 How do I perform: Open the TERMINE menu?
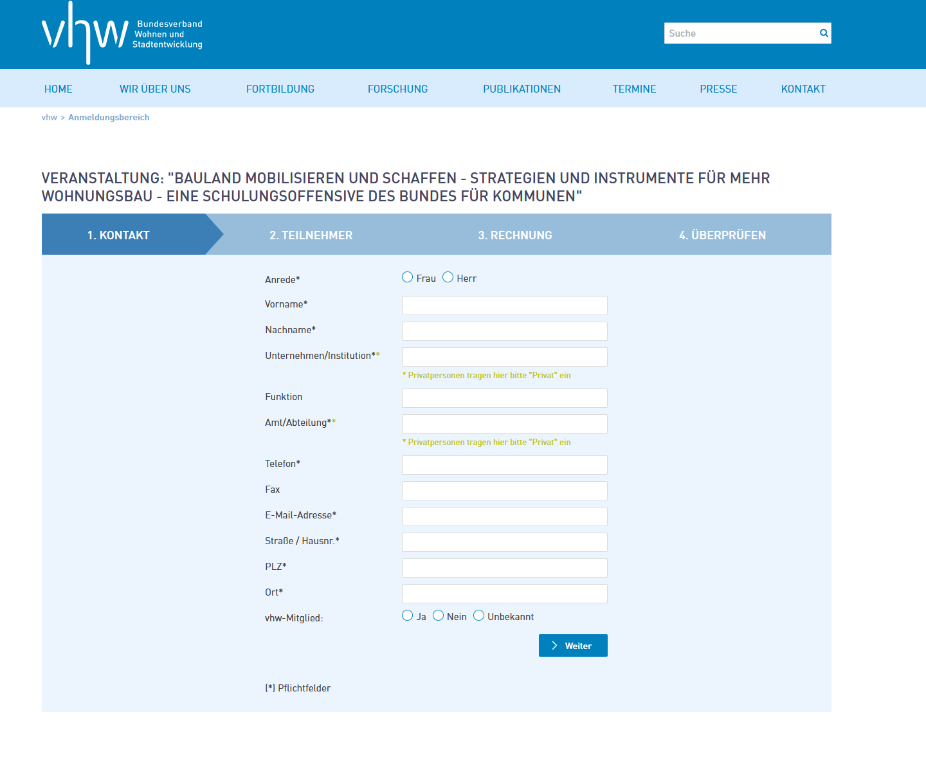pyautogui.click(x=634, y=89)
